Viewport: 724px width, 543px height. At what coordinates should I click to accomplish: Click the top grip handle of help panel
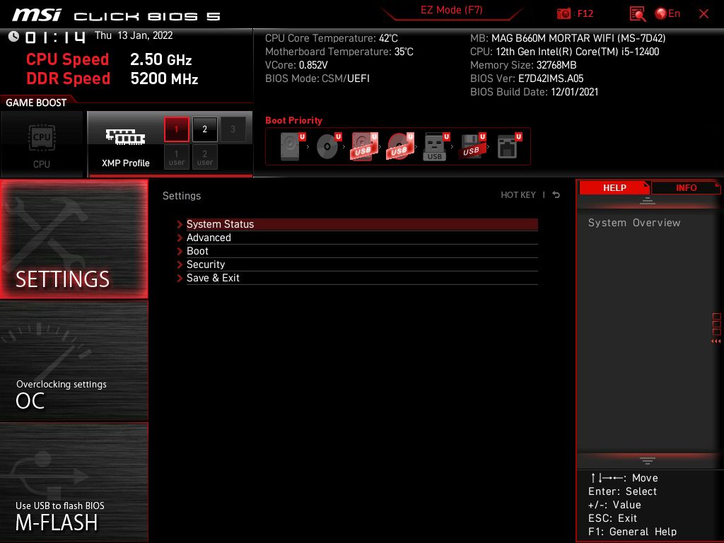[x=648, y=201]
